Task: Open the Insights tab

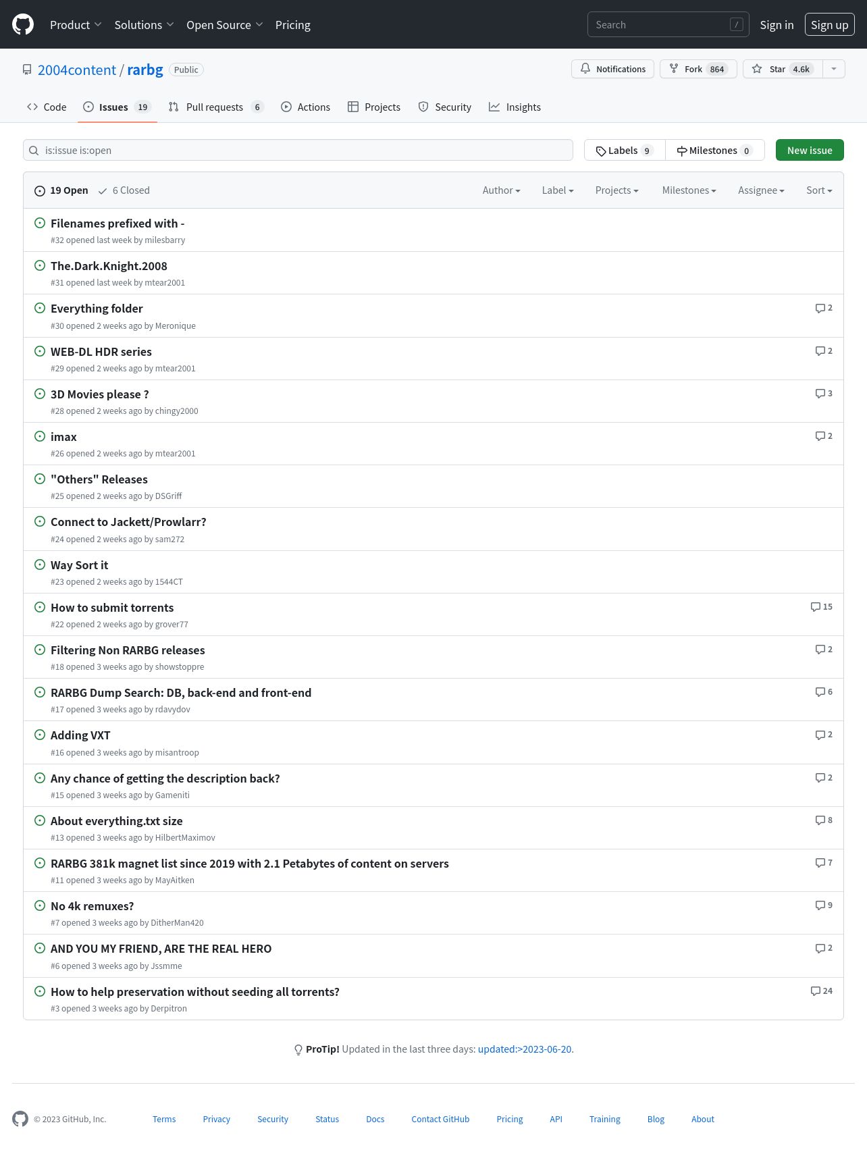Action: point(515,107)
